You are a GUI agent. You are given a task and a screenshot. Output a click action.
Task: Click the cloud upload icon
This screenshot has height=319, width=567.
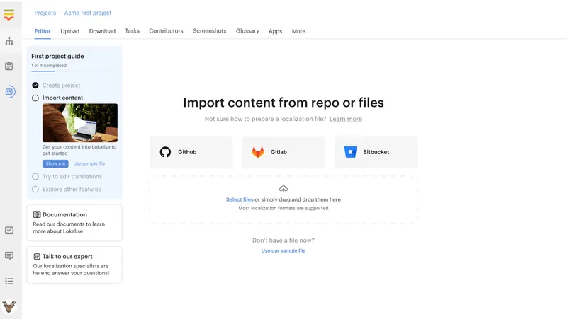(283, 189)
